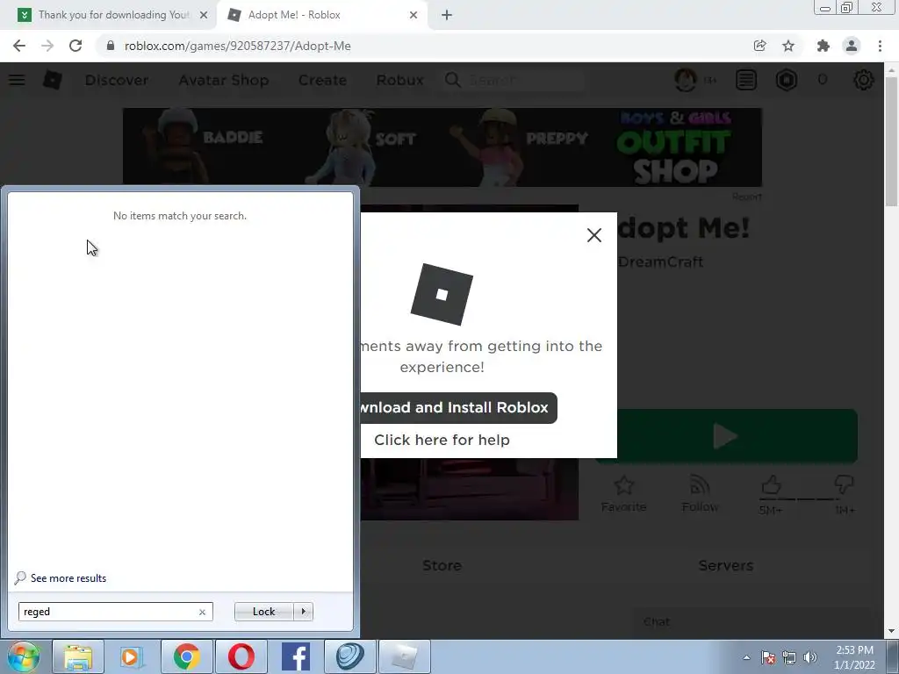This screenshot has width=899, height=674.
Task: Open the Store tab
Action: 442,566
